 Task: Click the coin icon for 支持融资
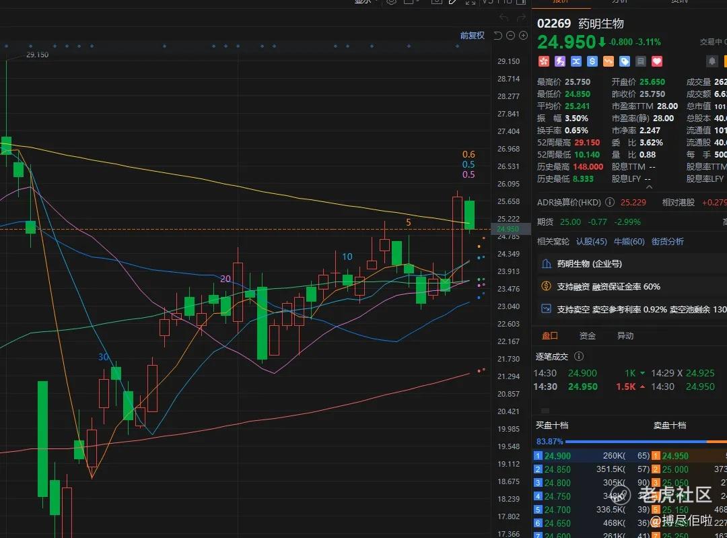(547, 286)
